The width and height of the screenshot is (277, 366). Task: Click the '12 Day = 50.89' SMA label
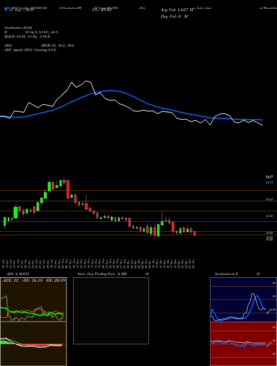[20, 11]
